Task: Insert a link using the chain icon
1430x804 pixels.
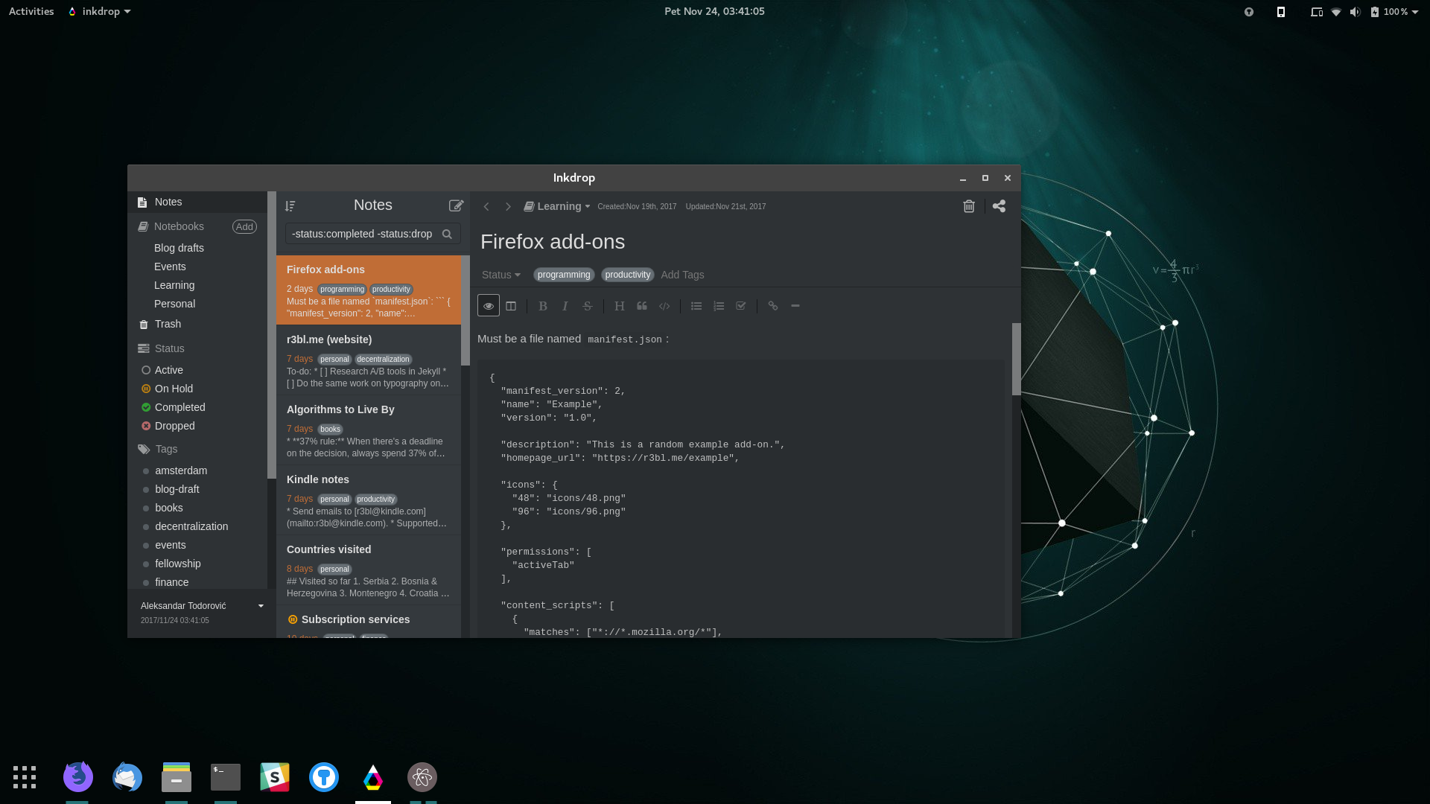Action: coord(773,306)
